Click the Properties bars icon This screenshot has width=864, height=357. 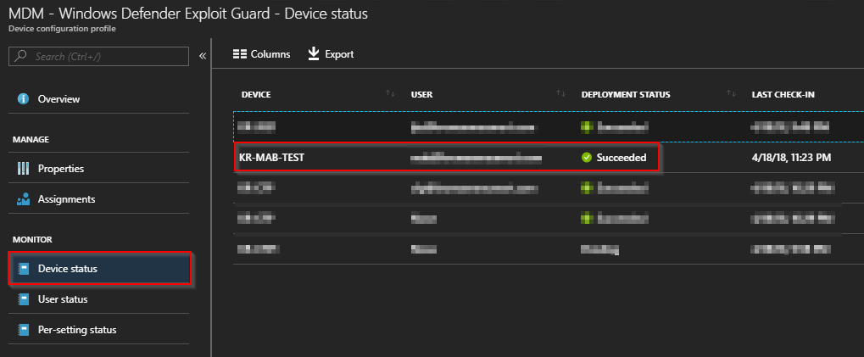tap(23, 169)
